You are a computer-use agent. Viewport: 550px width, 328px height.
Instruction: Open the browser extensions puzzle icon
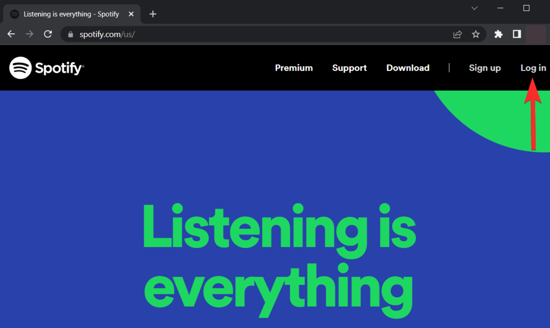click(x=498, y=34)
